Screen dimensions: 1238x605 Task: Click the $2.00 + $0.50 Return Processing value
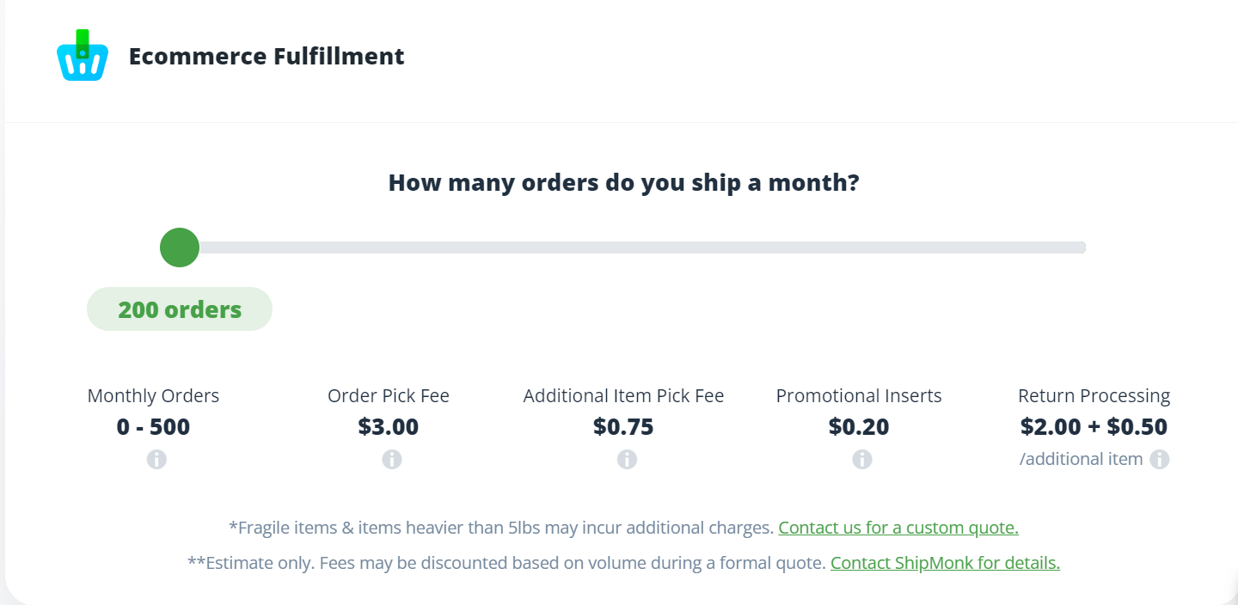(x=1094, y=427)
